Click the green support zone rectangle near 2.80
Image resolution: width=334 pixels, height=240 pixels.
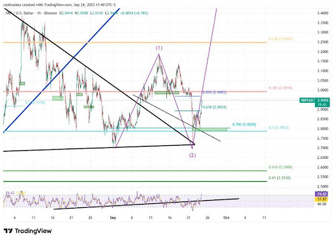tap(209, 129)
